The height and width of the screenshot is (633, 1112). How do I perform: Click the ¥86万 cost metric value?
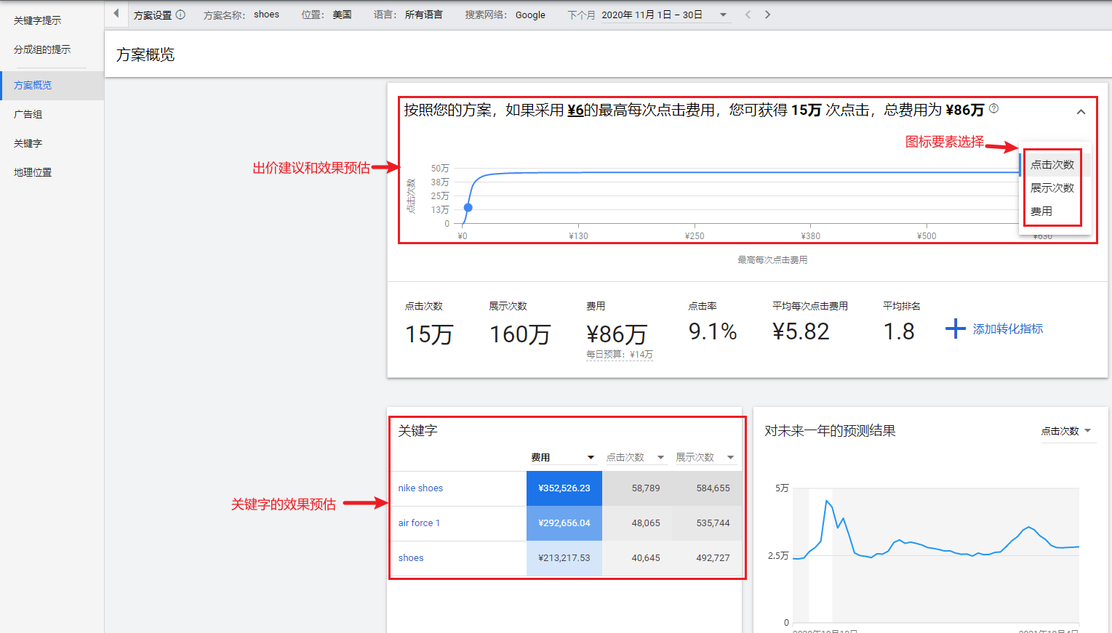pyautogui.click(x=617, y=334)
